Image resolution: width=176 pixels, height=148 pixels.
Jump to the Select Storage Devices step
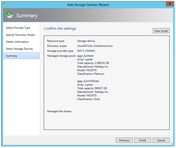click(x=19, y=49)
